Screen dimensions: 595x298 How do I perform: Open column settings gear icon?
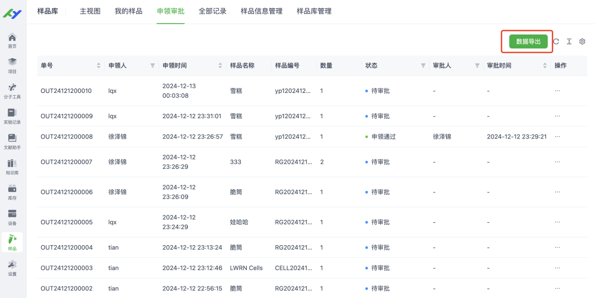[x=582, y=42]
